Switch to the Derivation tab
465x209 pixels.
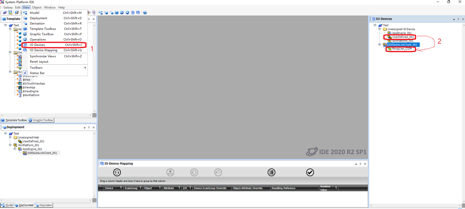pyautogui.click(x=43, y=205)
